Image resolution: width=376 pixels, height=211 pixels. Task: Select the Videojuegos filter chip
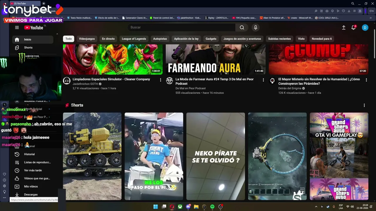tap(87, 39)
